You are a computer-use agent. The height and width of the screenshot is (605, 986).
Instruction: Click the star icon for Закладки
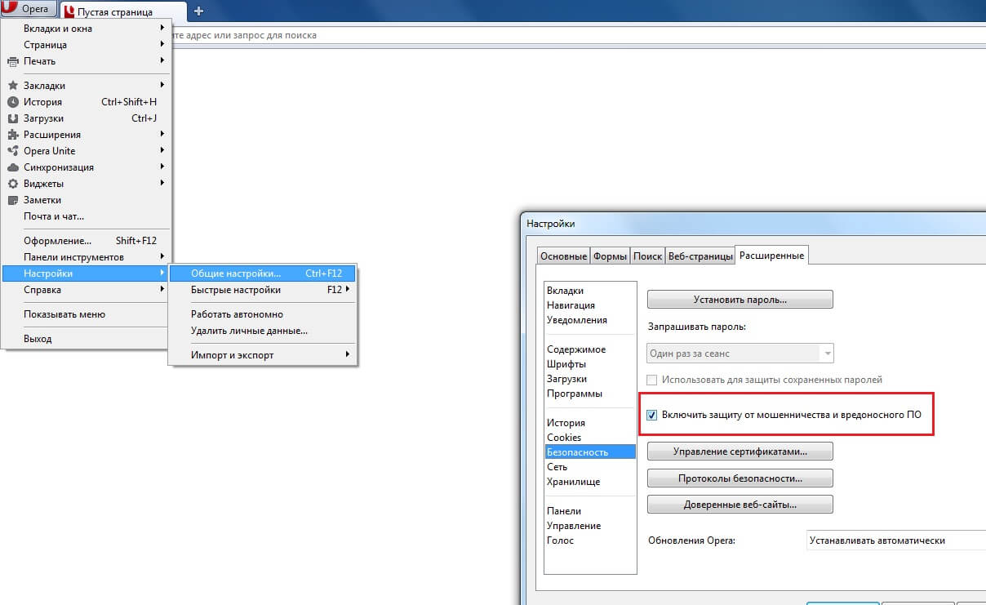pyautogui.click(x=12, y=86)
